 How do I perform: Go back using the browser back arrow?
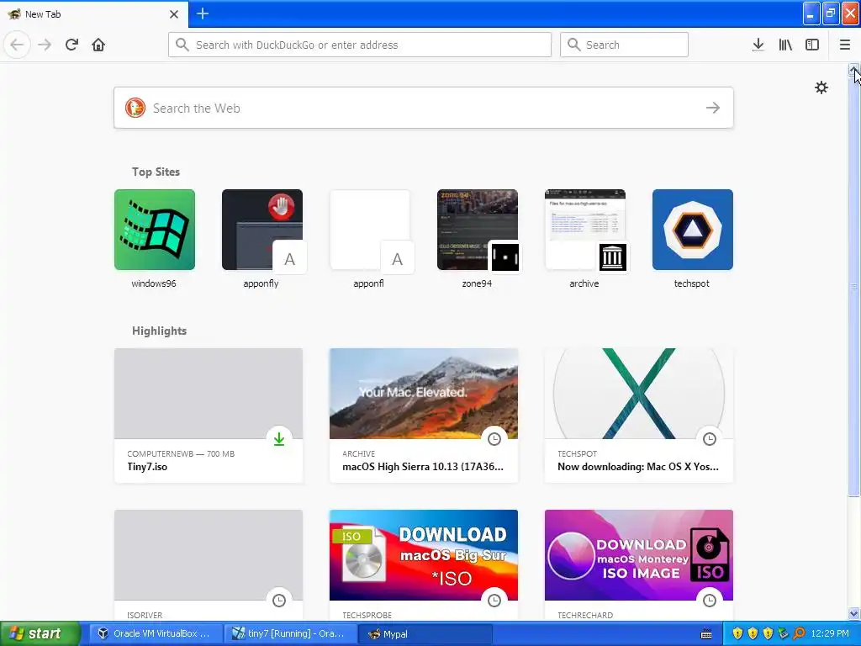click(17, 45)
